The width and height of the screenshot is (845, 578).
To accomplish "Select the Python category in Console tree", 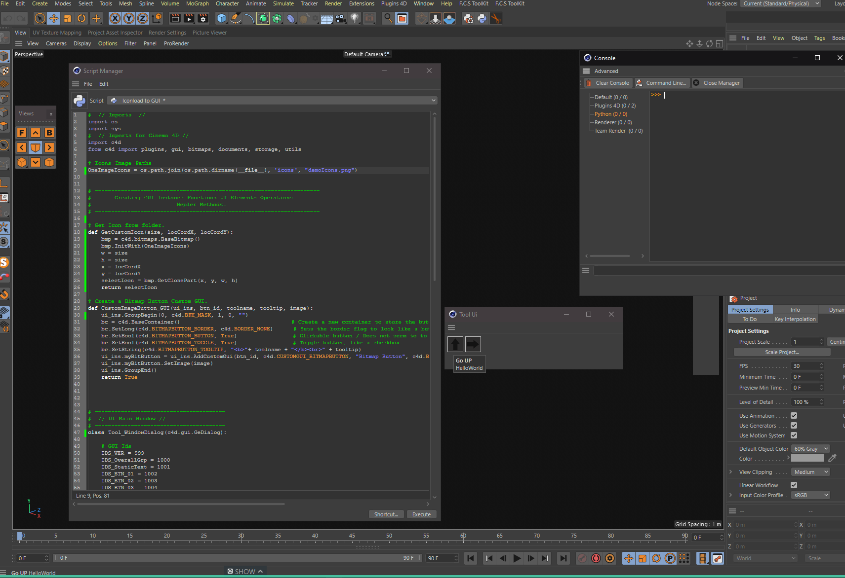I will point(610,114).
